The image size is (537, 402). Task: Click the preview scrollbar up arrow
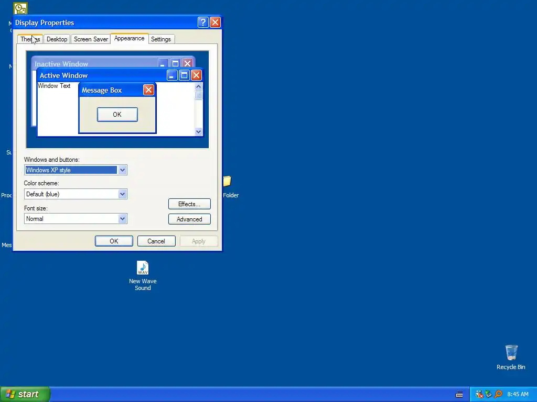point(198,86)
